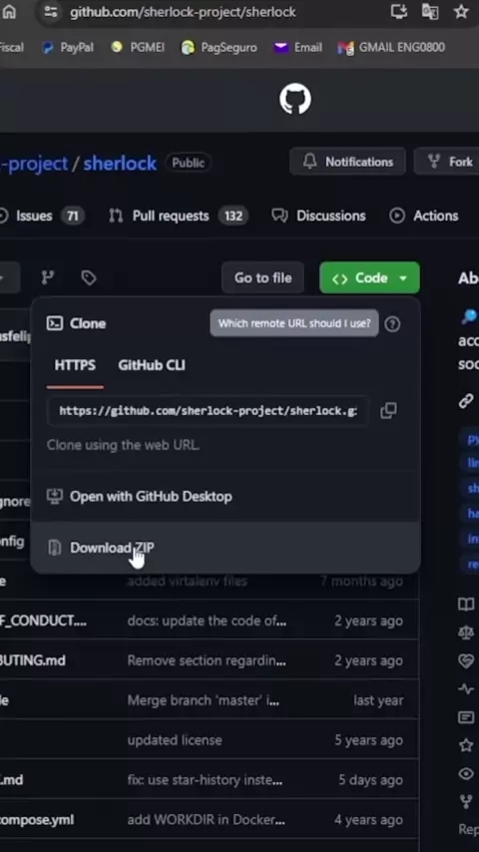Click the forks icon in sidebar
The height and width of the screenshot is (852, 479).
[466, 801]
